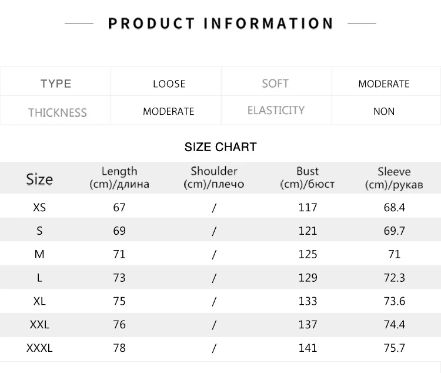This screenshot has height=373, width=441.
Task: Select the Length (cm) column header
Action: [119, 177]
